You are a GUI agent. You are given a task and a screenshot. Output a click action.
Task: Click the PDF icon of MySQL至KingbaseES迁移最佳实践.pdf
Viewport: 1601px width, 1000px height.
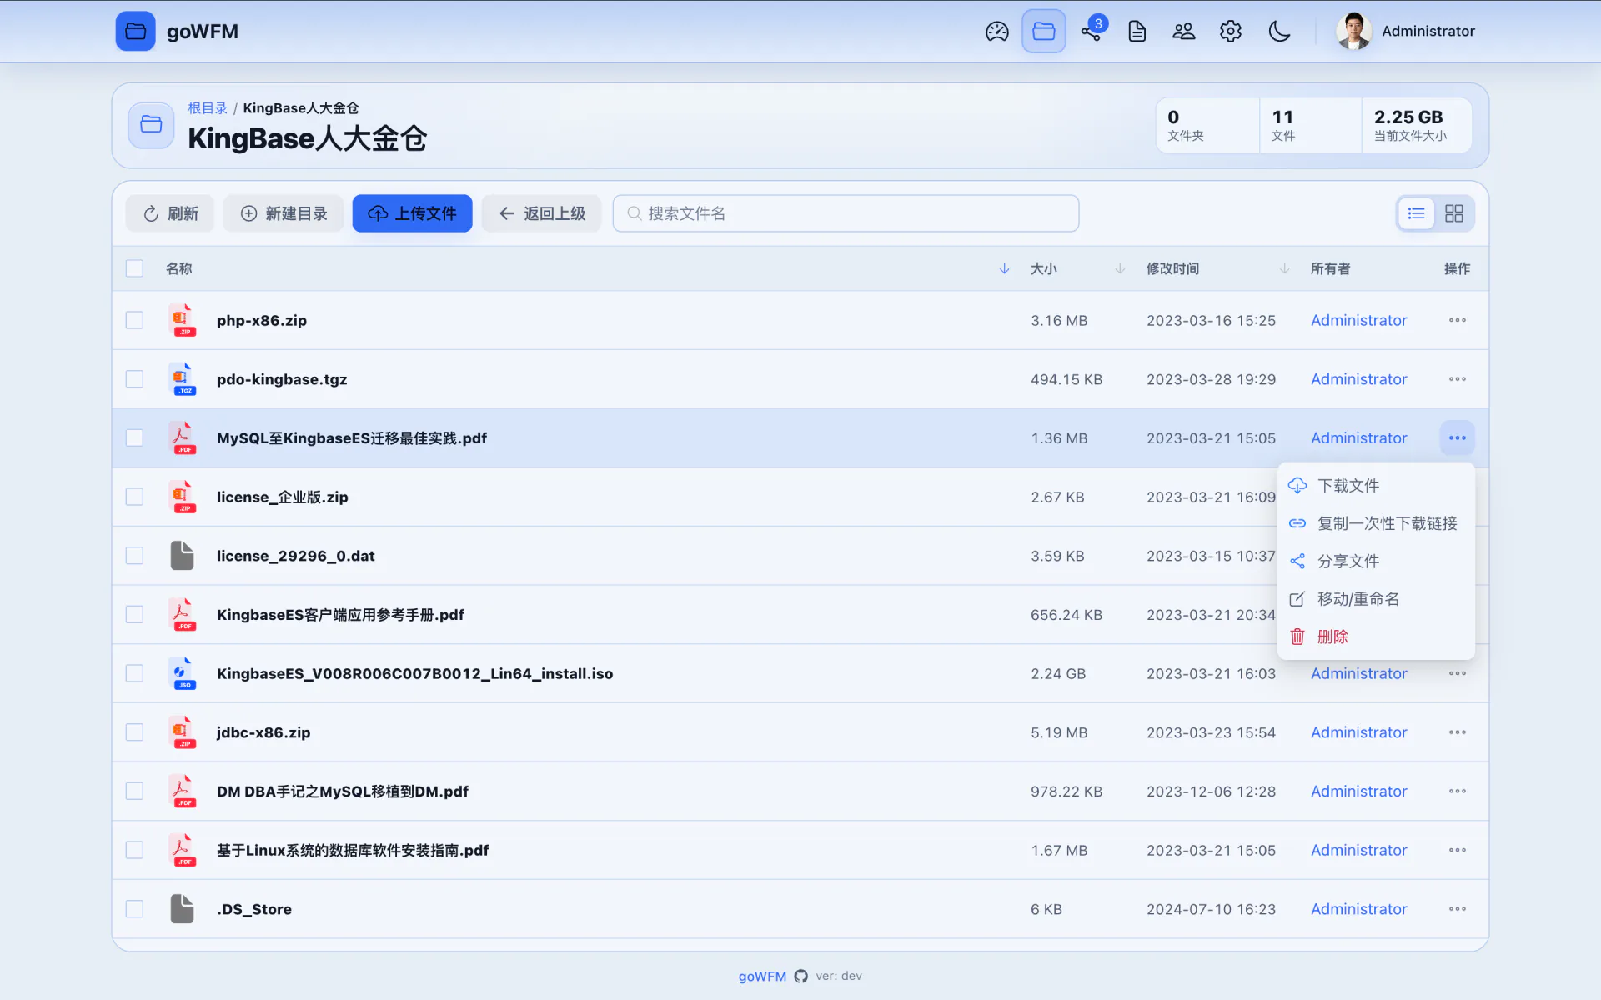pyautogui.click(x=182, y=438)
